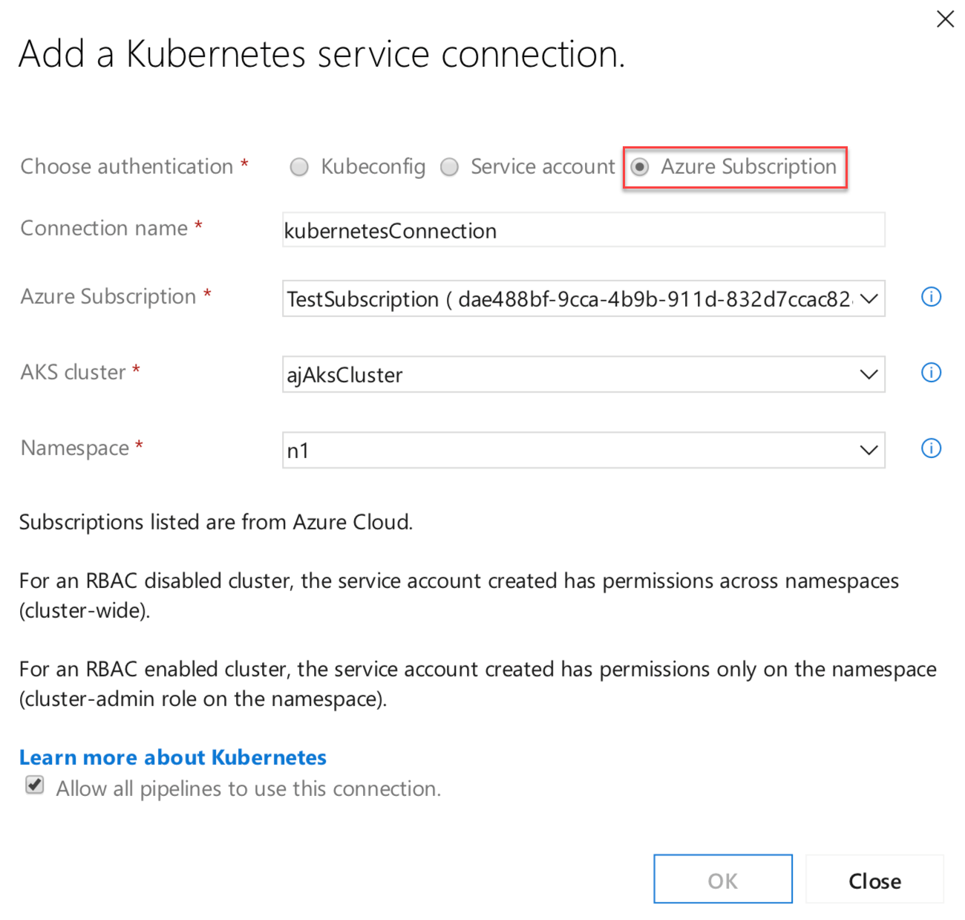Viewport: 965px width, 920px height.
Task: Click the OK button
Action: pos(722,879)
